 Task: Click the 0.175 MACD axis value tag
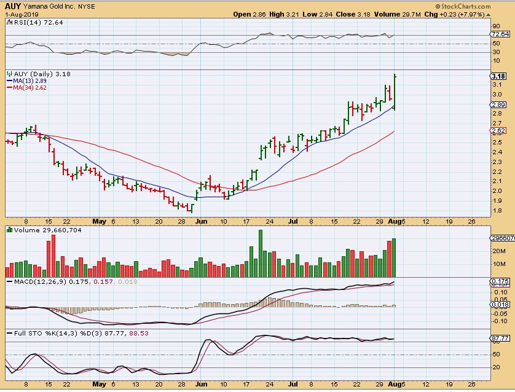(x=500, y=281)
